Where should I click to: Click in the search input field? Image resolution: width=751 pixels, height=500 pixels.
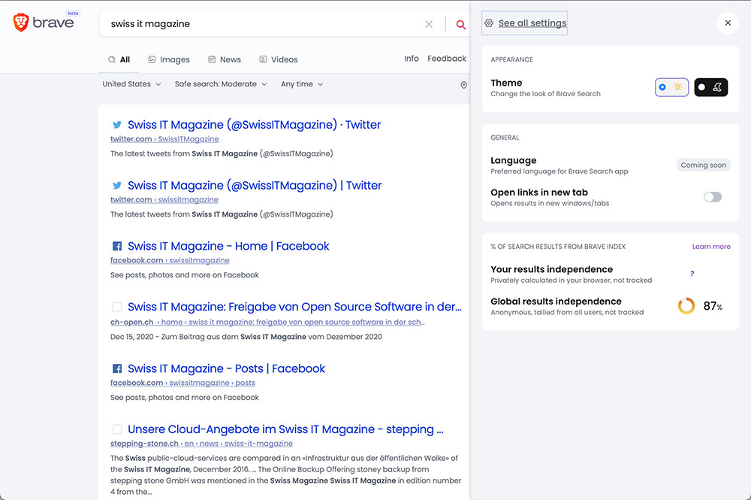coord(264,24)
